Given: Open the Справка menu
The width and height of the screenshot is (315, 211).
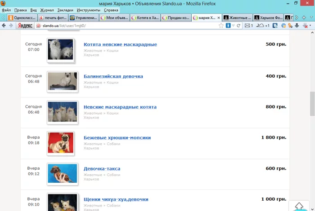Looking at the screenshot, I should (111, 10).
